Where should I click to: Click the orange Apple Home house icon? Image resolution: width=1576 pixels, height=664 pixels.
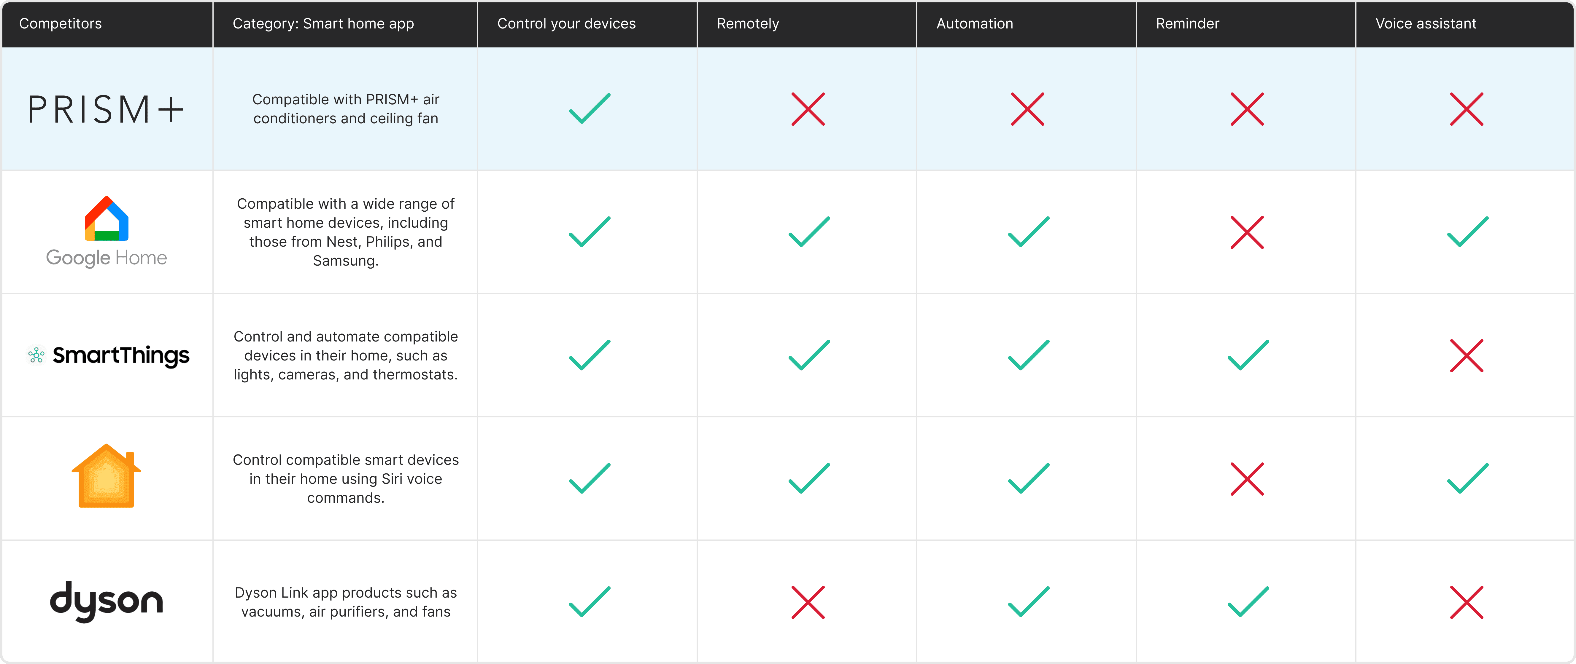pos(107,476)
